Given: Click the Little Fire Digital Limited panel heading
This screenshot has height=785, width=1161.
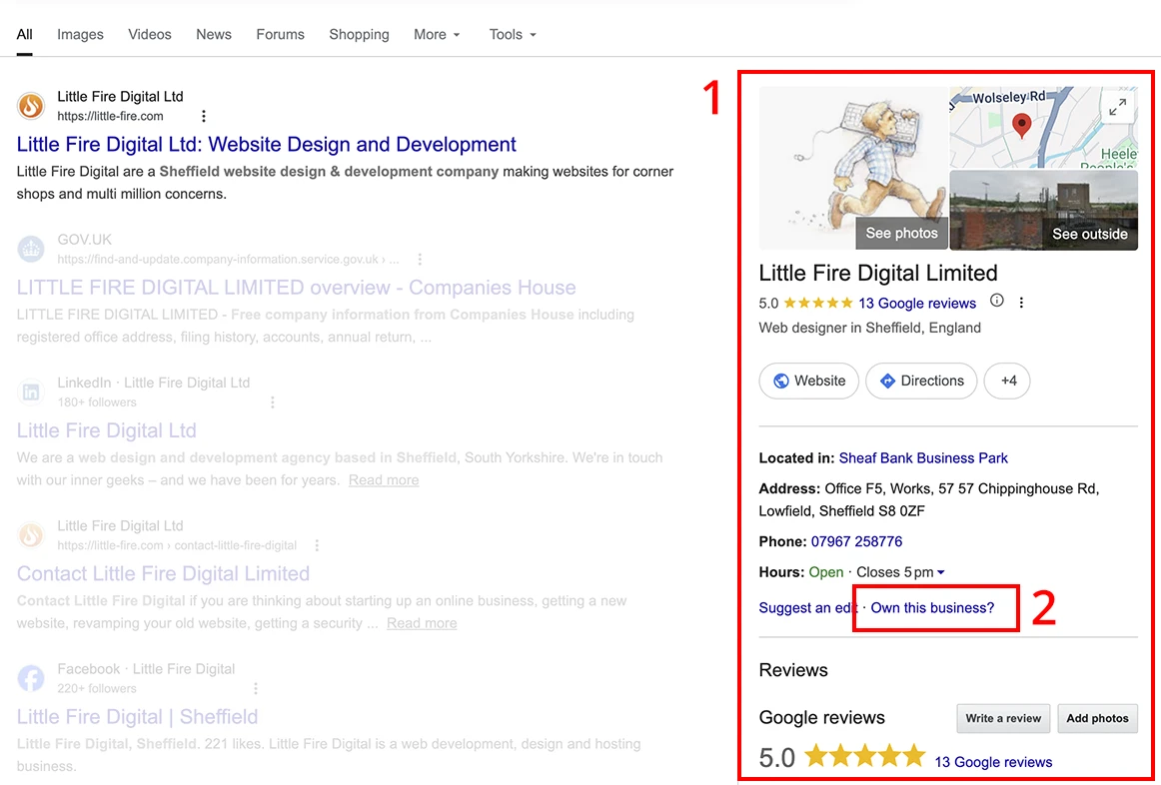Looking at the screenshot, I should (x=878, y=273).
